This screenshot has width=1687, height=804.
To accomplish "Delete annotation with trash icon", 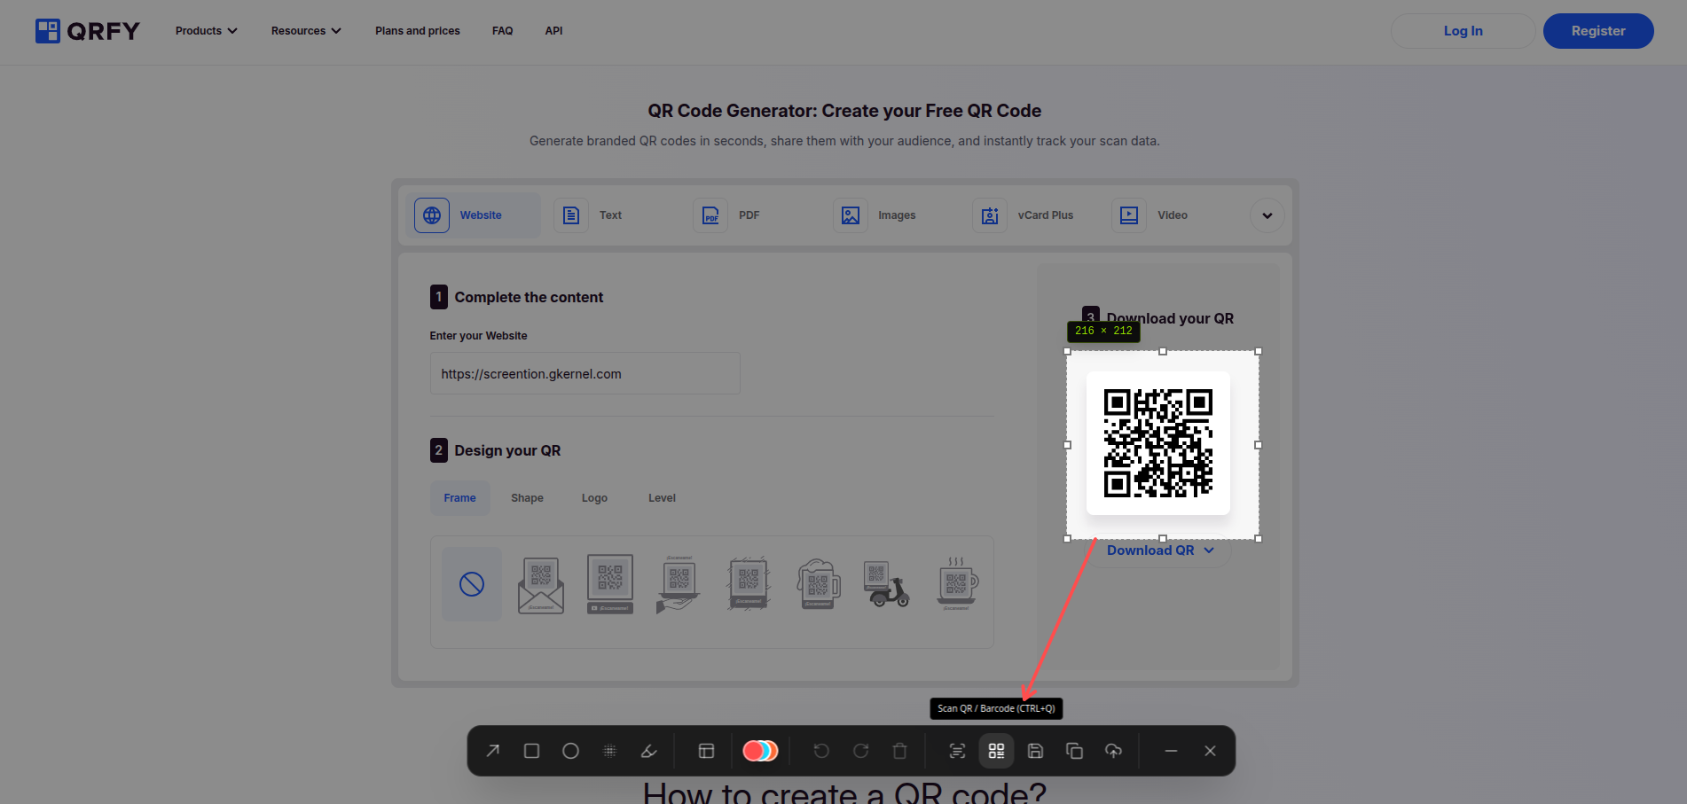I will click(x=899, y=751).
